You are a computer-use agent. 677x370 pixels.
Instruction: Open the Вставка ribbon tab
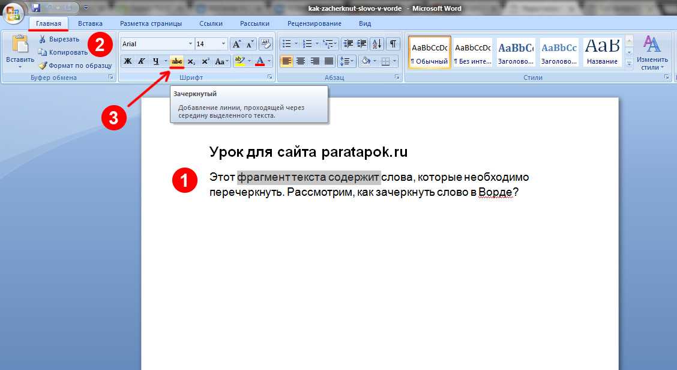click(x=90, y=23)
